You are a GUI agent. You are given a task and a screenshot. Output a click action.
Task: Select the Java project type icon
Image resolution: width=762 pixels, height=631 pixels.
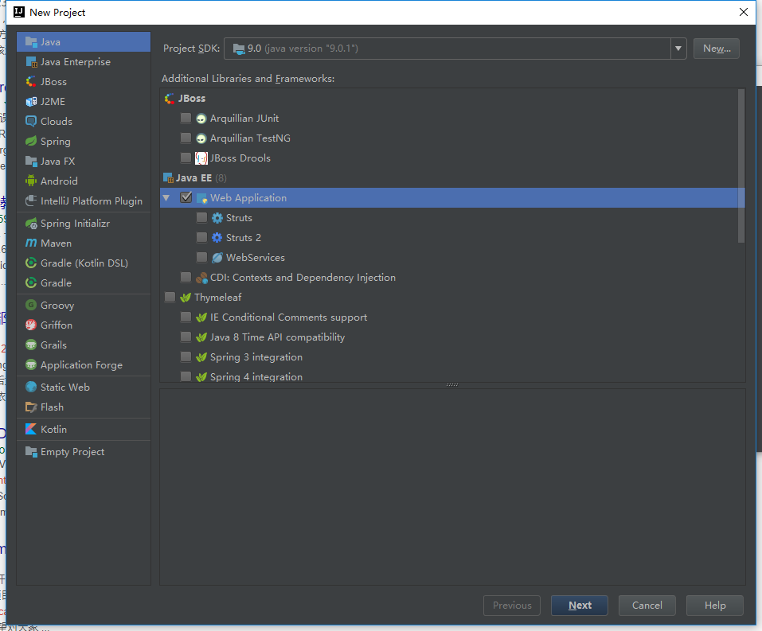click(31, 42)
